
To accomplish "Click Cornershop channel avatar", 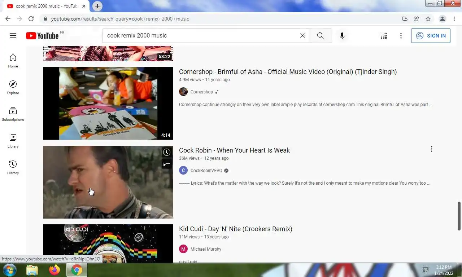I will pos(183,92).
